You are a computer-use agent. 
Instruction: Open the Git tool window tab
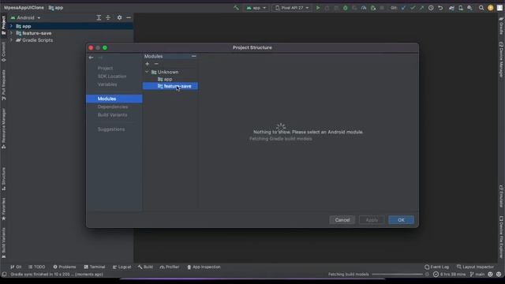(16, 267)
